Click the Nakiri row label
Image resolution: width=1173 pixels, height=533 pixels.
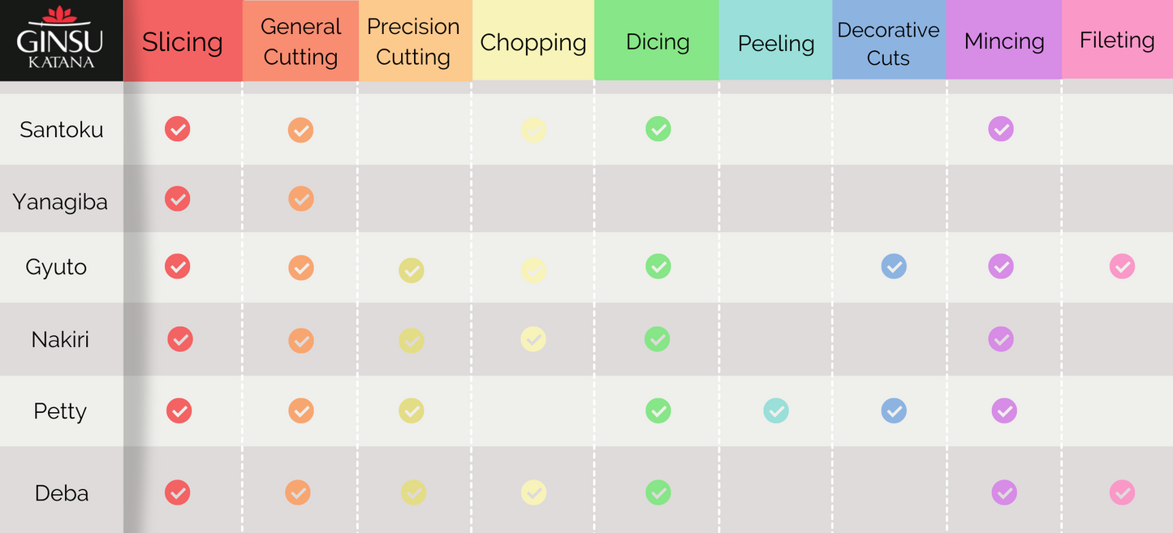60,339
